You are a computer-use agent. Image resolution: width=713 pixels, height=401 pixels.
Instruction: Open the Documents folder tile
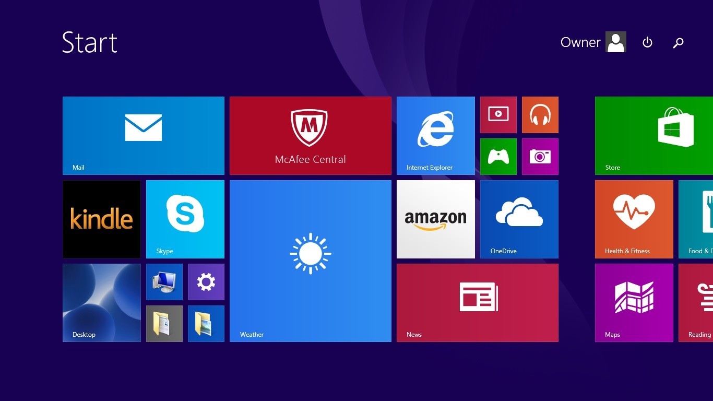(x=164, y=324)
